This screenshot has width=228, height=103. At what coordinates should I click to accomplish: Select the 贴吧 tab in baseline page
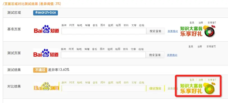(x=80, y=25)
